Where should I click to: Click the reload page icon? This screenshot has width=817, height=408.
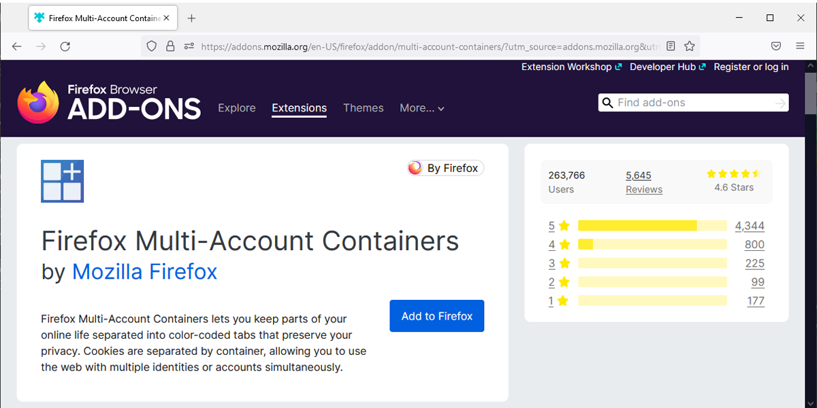pos(65,46)
